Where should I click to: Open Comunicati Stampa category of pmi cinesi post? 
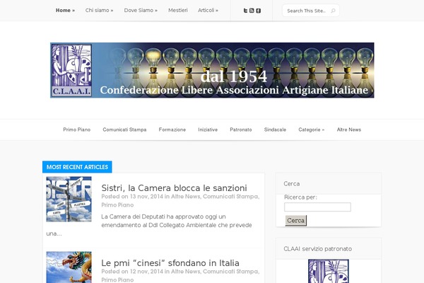230,272
